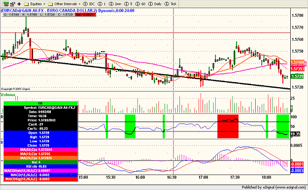Switch to the 2mn interval
This screenshot has width=308, height=190.
click(115, 4)
